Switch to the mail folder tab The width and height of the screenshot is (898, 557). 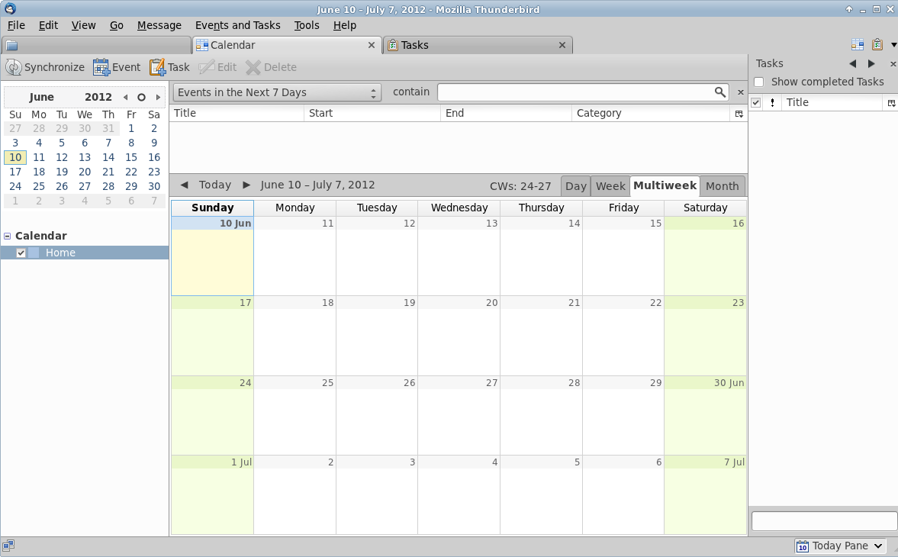[x=96, y=45]
